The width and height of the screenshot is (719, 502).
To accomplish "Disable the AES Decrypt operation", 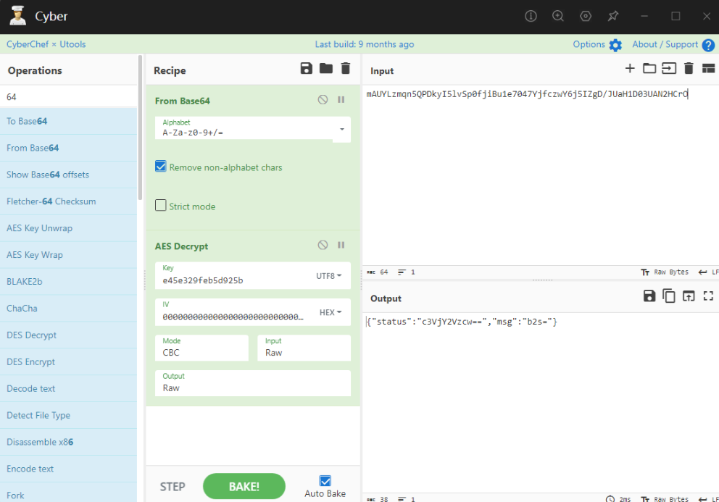I will (x=323, y=245).
